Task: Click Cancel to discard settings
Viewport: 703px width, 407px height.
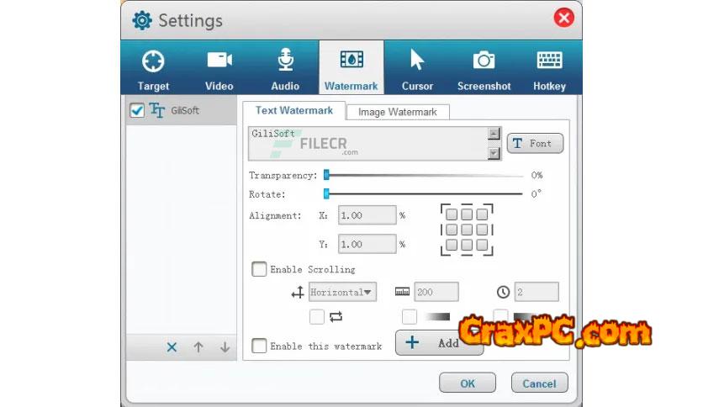Action: (539, 383)
